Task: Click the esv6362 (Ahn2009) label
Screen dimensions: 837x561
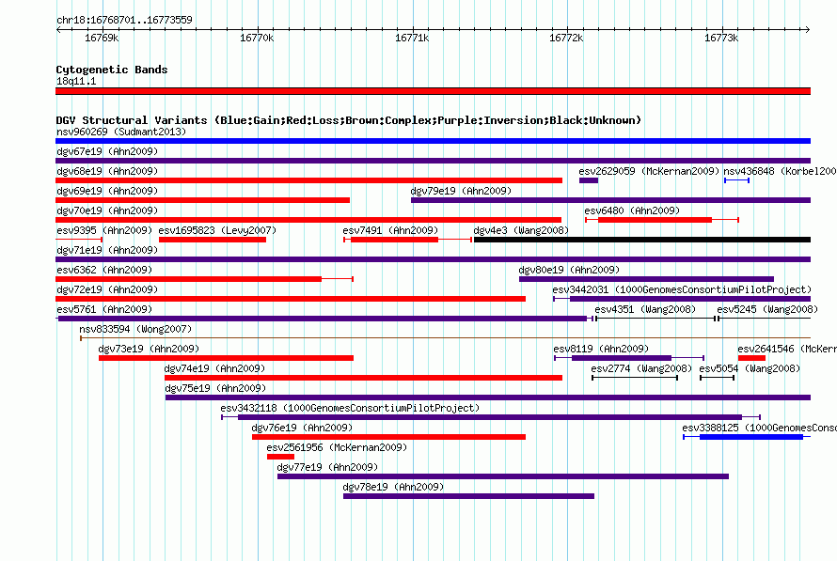Action: 104,270
